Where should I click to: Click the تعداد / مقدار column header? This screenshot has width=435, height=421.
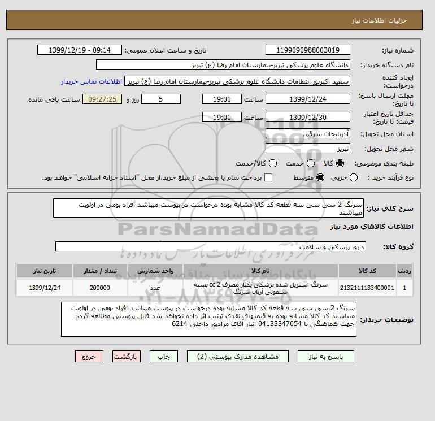[100, 271]
